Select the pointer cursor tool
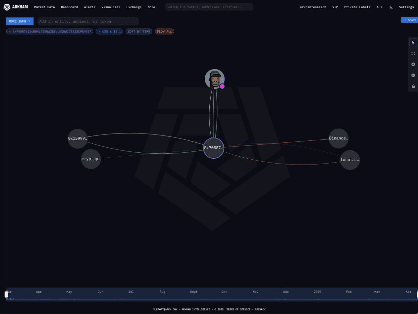Viewport: 418px width, 314px height. 413,43
